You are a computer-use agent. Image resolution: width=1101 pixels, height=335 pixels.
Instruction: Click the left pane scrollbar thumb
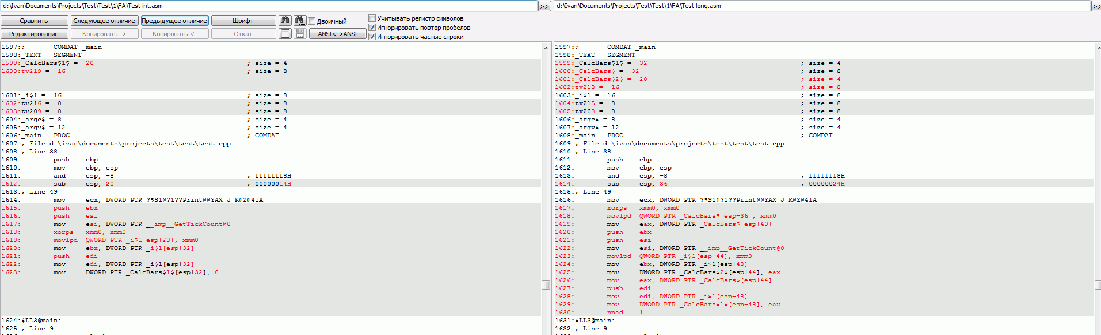click(x=546, y=285)
